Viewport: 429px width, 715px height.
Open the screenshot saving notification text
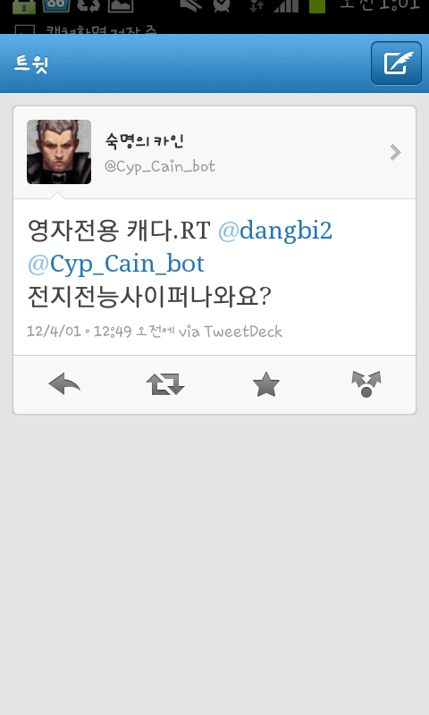point(101,30)
